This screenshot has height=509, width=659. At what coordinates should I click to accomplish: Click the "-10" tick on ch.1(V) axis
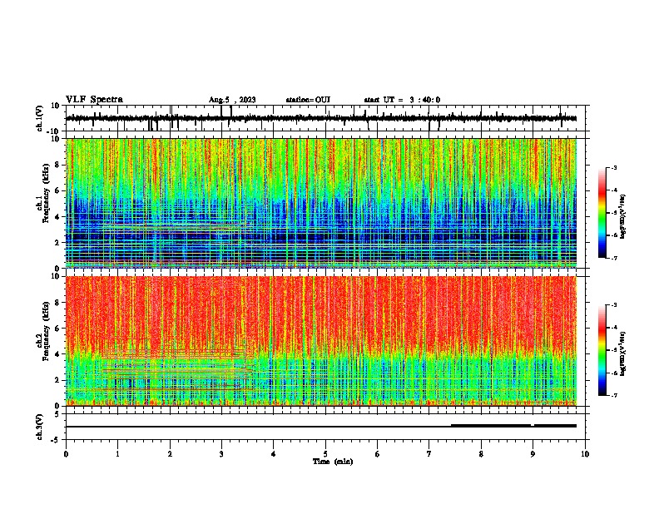click(x=54, y=131)
